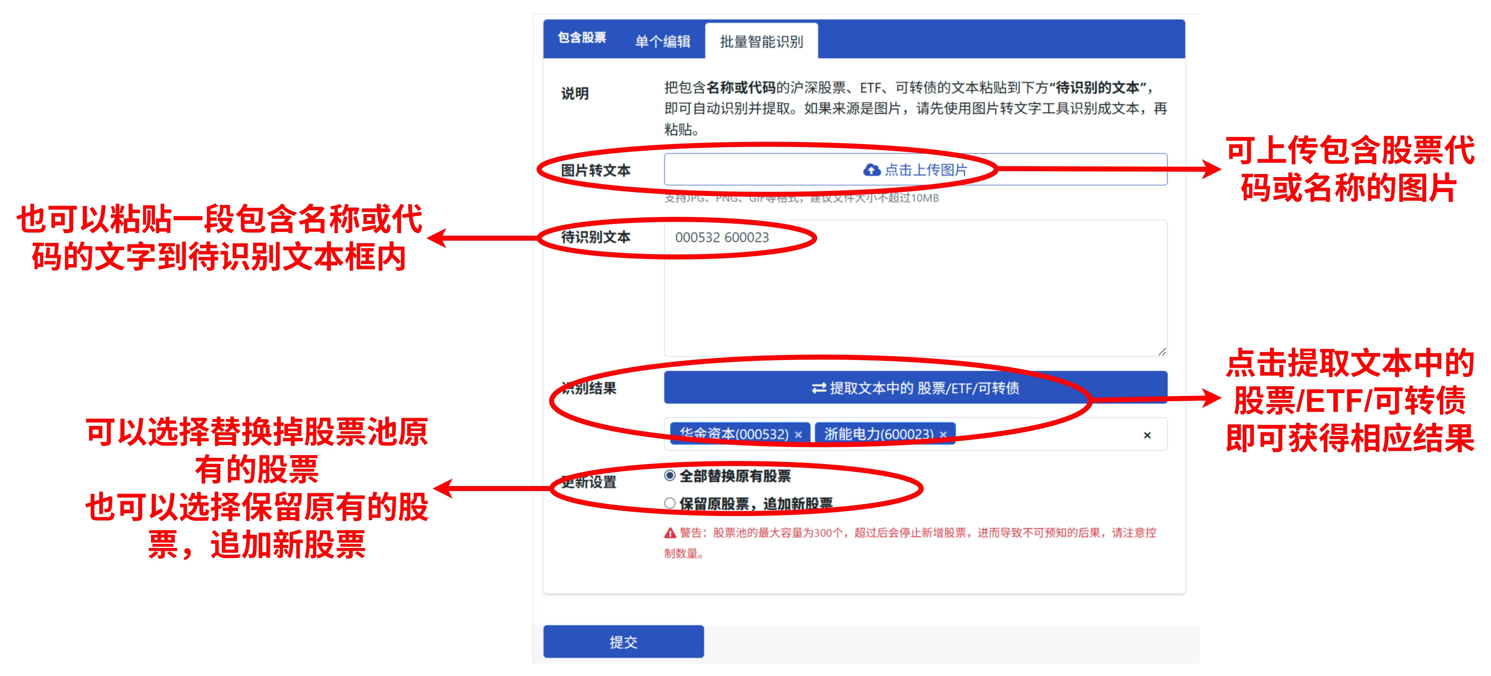Click the cloud upload icon
Image resolution: width=1491 pixels, height=676 pixels.
click(x=872, y=170)
